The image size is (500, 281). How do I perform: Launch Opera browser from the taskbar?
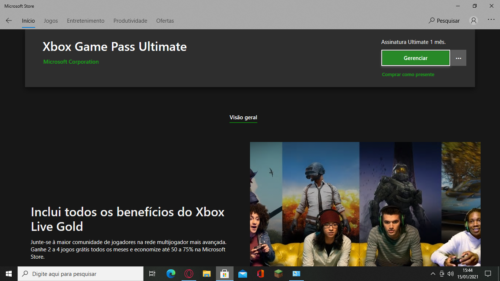(x=189, y=274)
